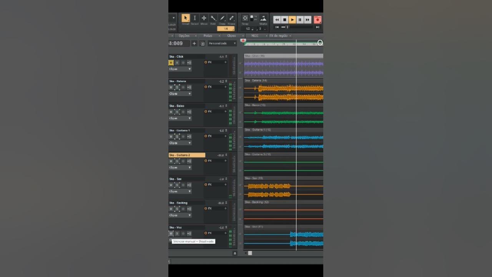
Task: Click the Play transport button
Action: click(292, 20)
